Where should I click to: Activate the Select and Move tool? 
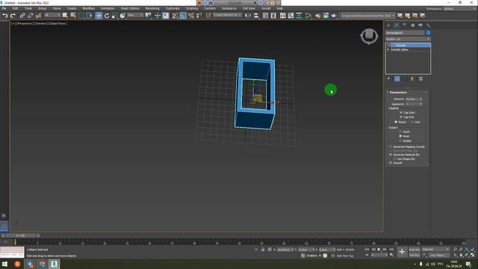coord(99,15)
